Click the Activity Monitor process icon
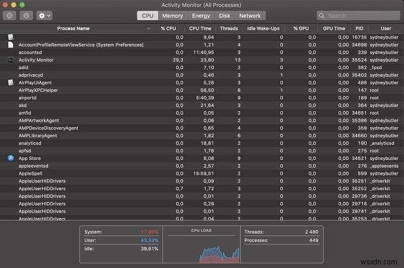 [x=11, y=60]
